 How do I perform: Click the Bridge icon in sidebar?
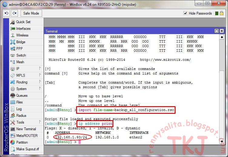(13, 42)
